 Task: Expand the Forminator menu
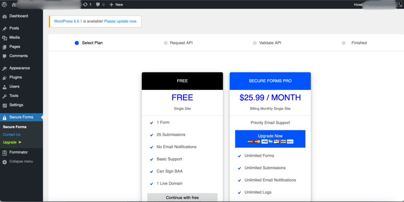[x=18, y=152]
